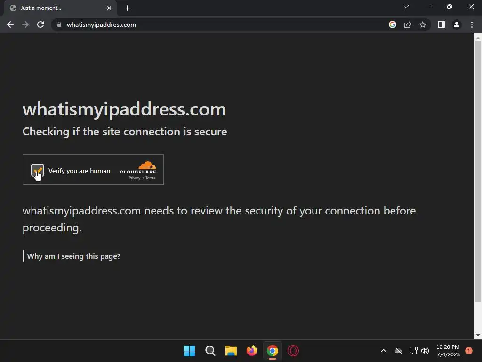The width and height of the screenshot is (482, 362).
Task: Click the OneDrive cloud tray icon
Action: pos(399,351)
